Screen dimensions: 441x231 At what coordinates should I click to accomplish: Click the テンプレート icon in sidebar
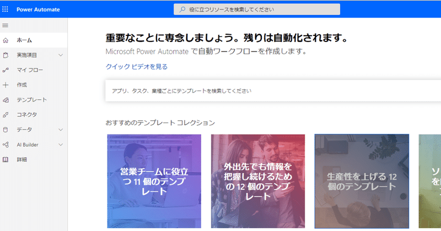click(x=6, y=100)
